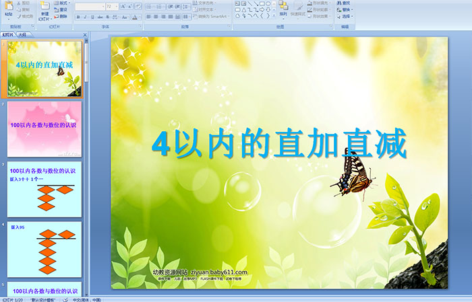Open the Layout (版式) dropdown
472x302 pixels.
point(62,3)
